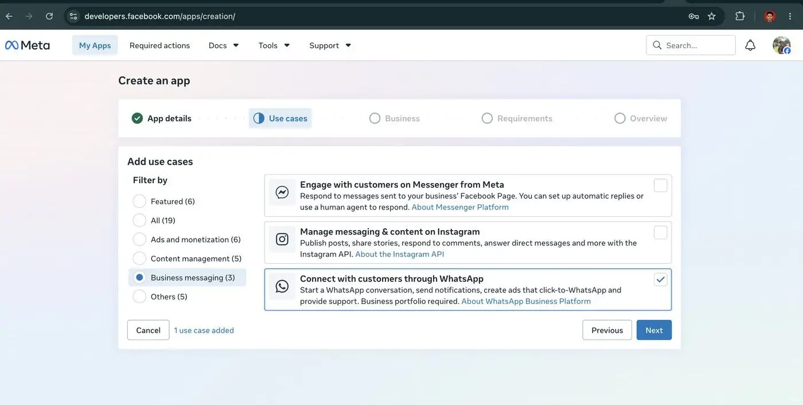Viewport: 803px width, 405px height.
Task: Click the Filter by label
Action: tap(150, 180)
